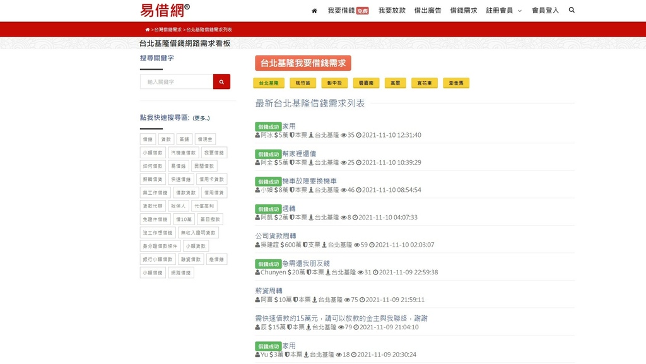Click the (更多..) link beside quick search
Image resolution: width=646 pixels, height=364 pixels.
[201, 118]
